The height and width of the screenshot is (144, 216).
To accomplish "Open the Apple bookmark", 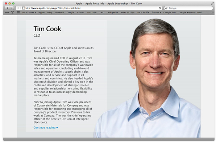I will point(41,12).
